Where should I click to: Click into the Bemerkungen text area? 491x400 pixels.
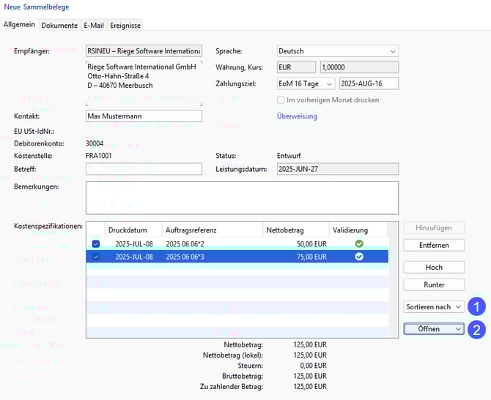(242, 197)
